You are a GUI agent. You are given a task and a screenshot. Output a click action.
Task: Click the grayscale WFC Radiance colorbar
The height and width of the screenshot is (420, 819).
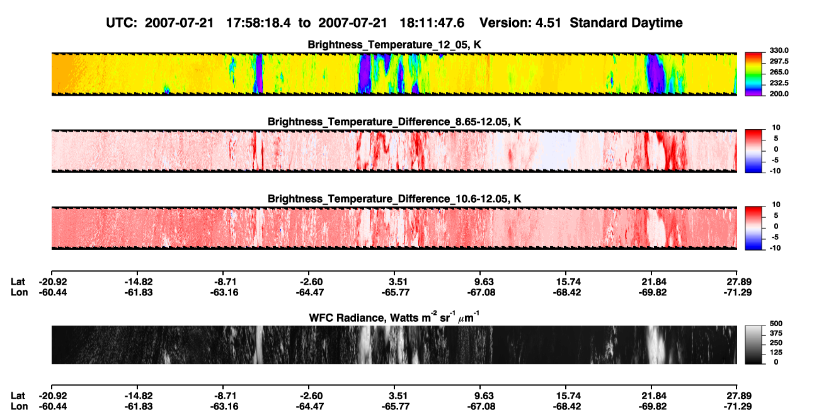coord(753,344)
